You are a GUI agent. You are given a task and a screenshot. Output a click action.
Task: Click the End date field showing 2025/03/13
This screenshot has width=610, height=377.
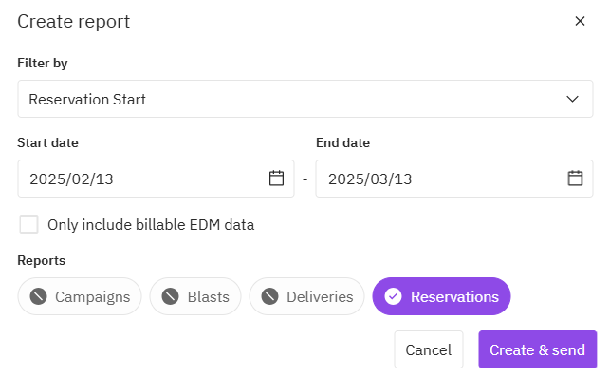click(x=454, y=179)
